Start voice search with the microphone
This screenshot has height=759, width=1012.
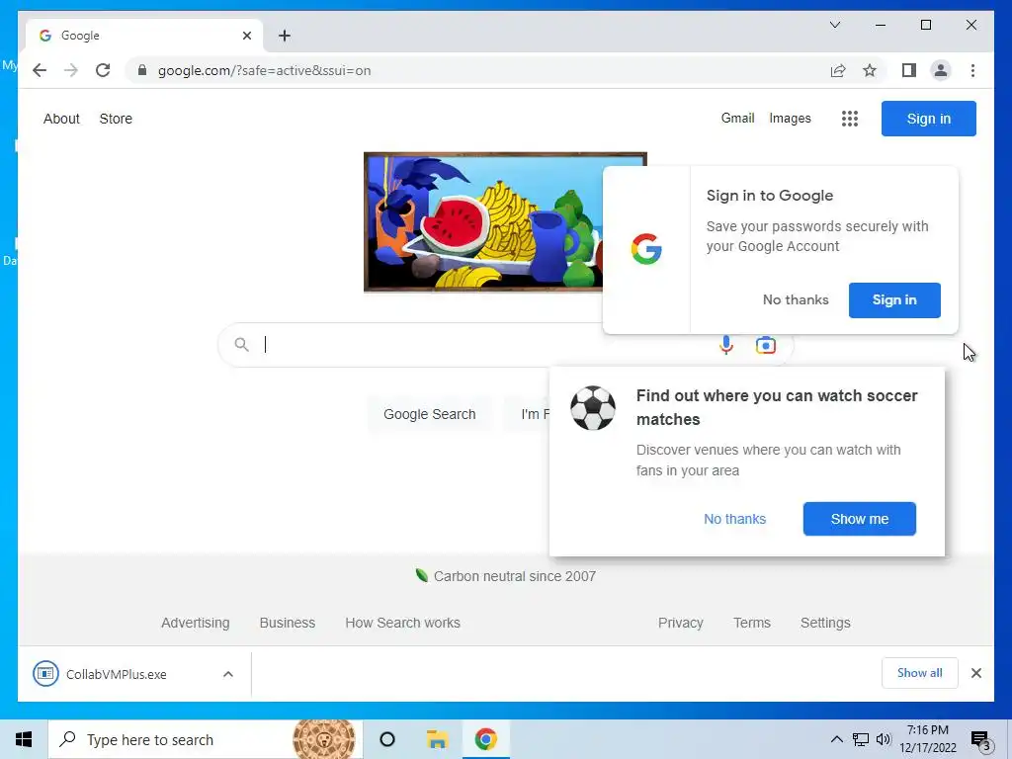point(726,345)
